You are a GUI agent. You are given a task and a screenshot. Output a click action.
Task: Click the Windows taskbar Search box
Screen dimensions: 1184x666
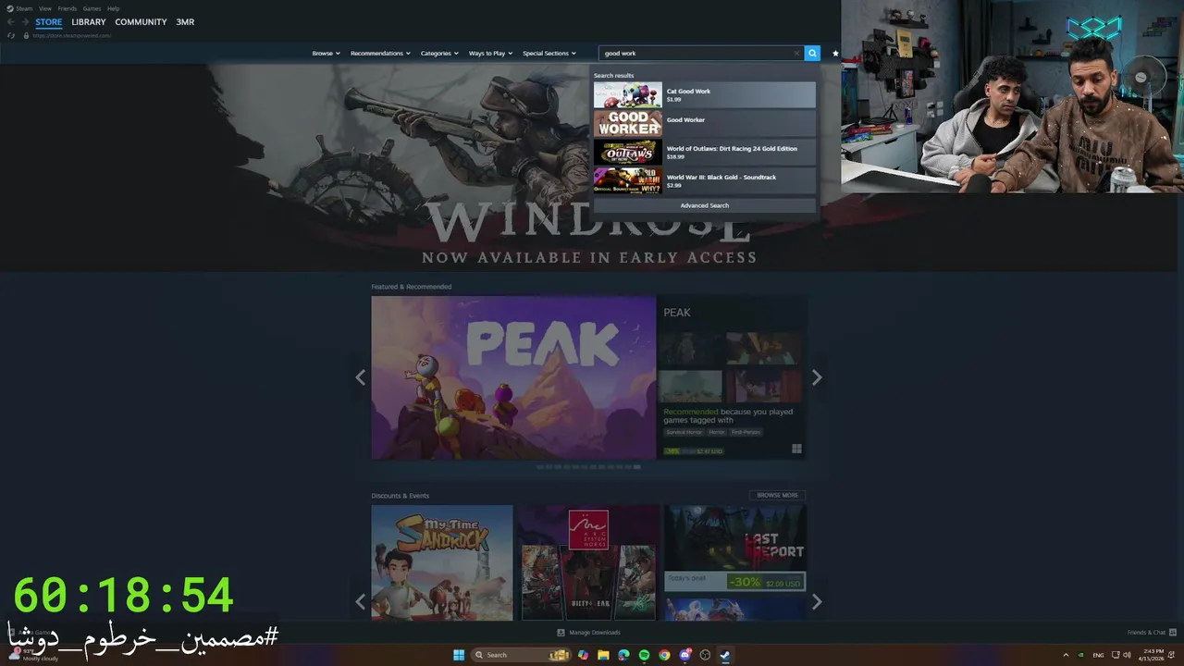pos(520,655)
